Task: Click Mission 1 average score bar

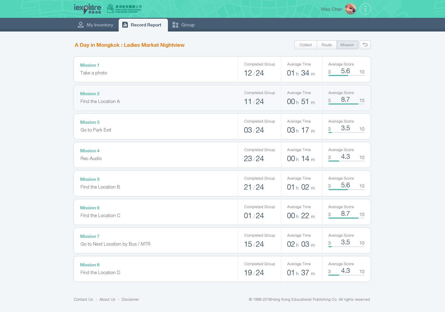Action: click(346, 75)
